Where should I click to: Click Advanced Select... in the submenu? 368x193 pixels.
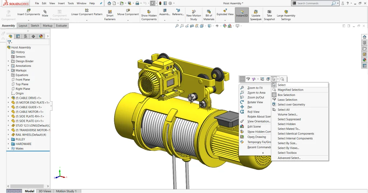pyautogui.click(x=289, y=158)
